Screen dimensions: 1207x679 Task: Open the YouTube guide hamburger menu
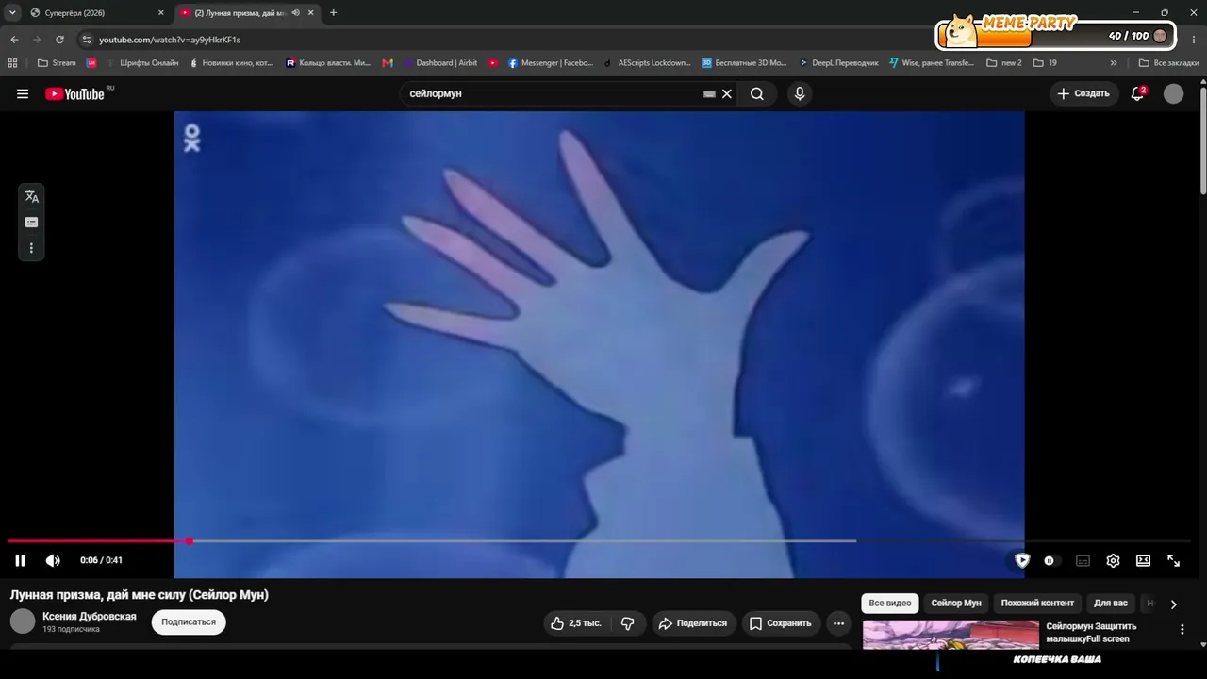[x=23, y=93]
